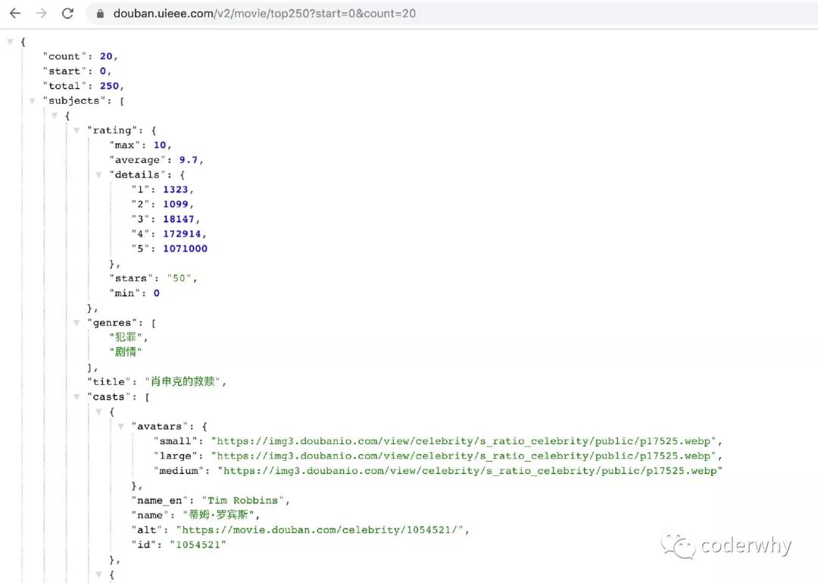
Task: Open the "large" avatar image URL
Action: pos(464,456)
